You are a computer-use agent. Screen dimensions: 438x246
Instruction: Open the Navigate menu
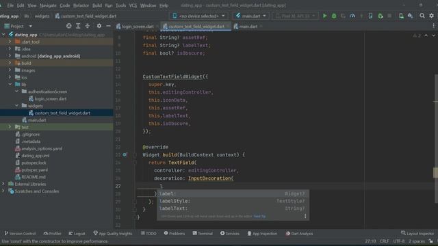click(x=48, y=5)
